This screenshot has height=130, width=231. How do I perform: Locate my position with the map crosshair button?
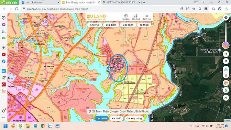pos(226,18)
